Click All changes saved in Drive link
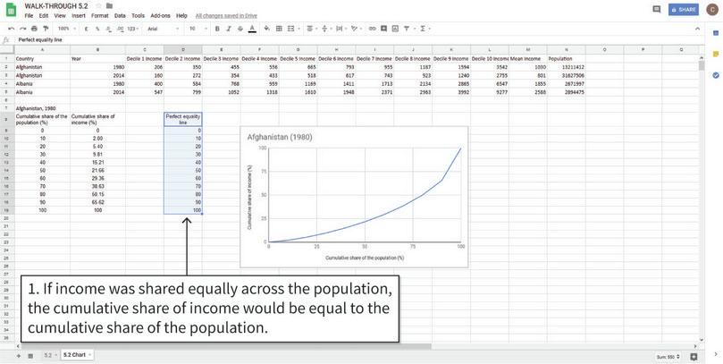The image size is (723, 364). coord(226,16)
